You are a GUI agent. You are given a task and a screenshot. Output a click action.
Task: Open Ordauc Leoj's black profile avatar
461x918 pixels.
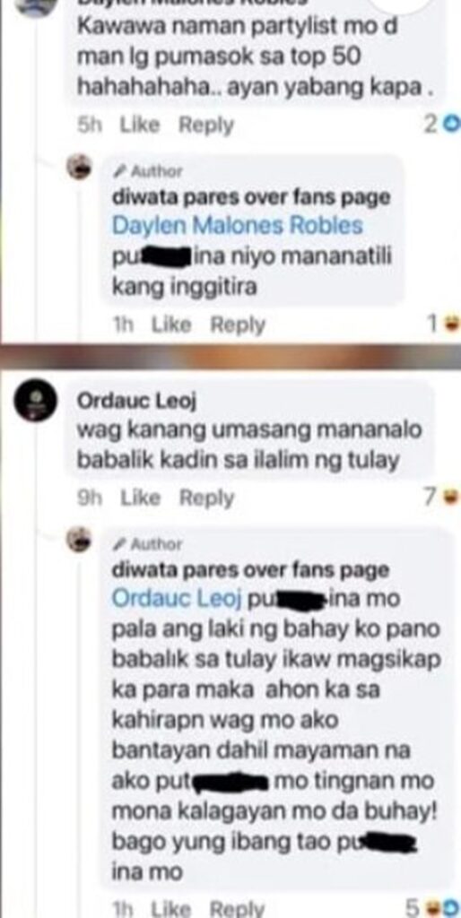click(x=36, y=403)
